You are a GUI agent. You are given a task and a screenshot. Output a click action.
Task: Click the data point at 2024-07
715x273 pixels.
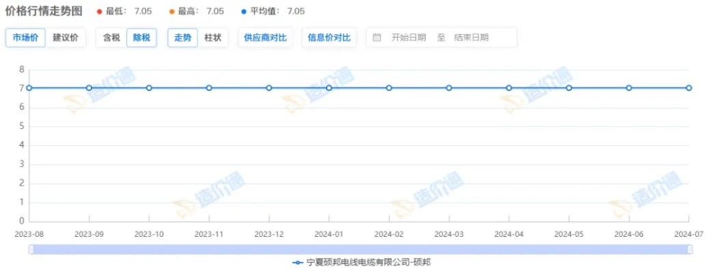[689, 88]
